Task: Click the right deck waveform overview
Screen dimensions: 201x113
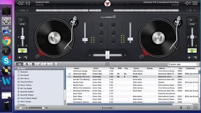Action: point(146,10)
